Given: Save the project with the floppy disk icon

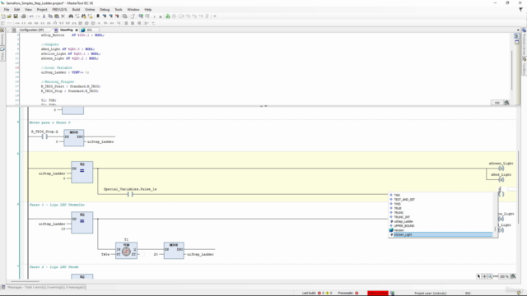Looking at the screenshot, I should pos(16,16).
